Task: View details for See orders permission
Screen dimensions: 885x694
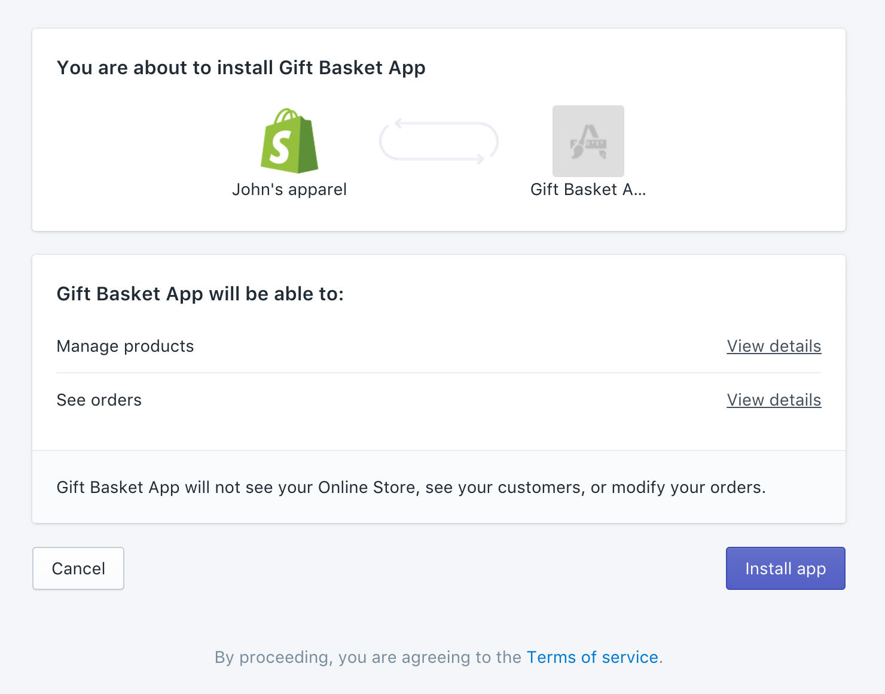Action: (774, 400)
